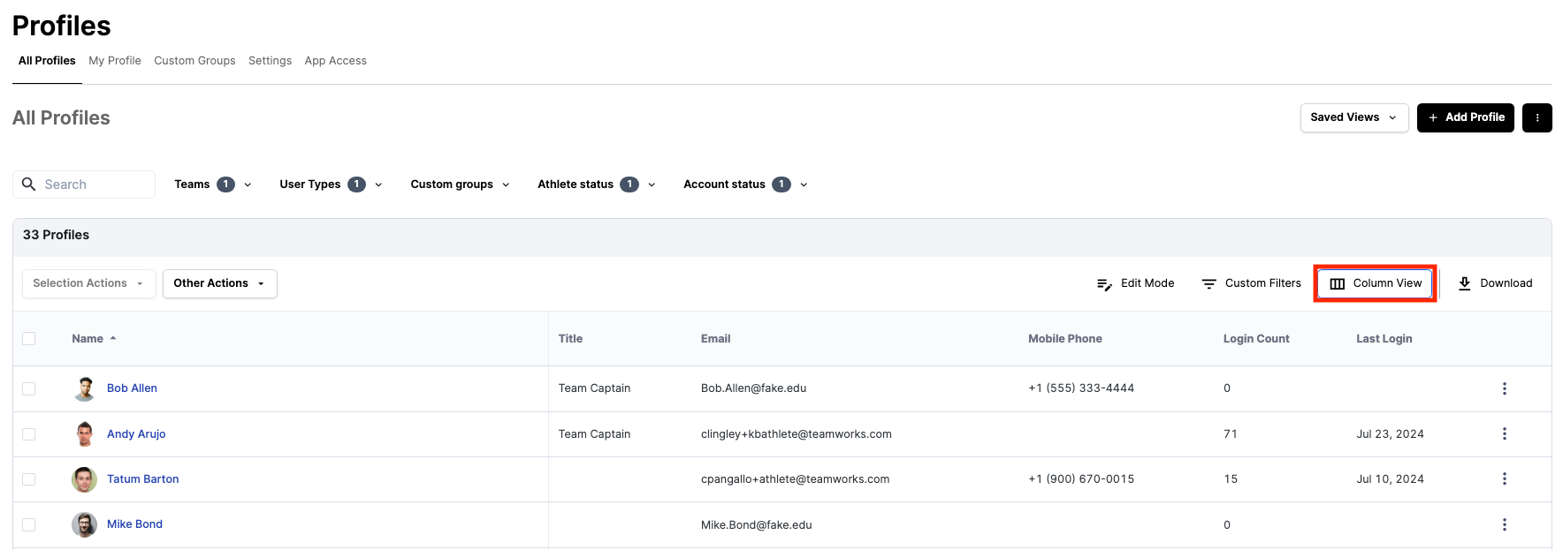Click Team Captain title in Andy Arujo's row
1563x550 pixels.
(594, 433)
